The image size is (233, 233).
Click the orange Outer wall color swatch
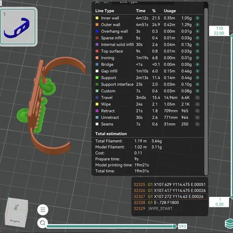click(97, 24)
